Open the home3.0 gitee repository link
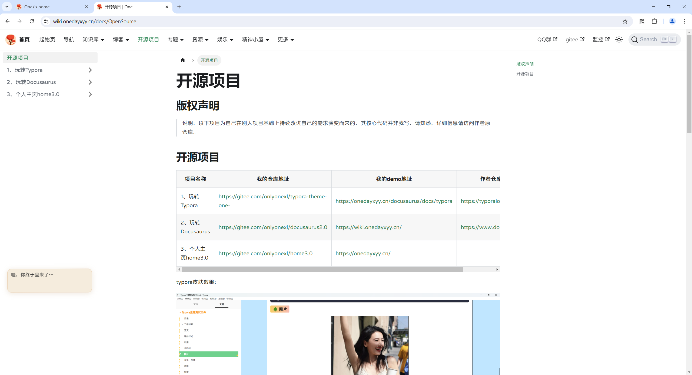The image size is (692, 375). point(265,253)
